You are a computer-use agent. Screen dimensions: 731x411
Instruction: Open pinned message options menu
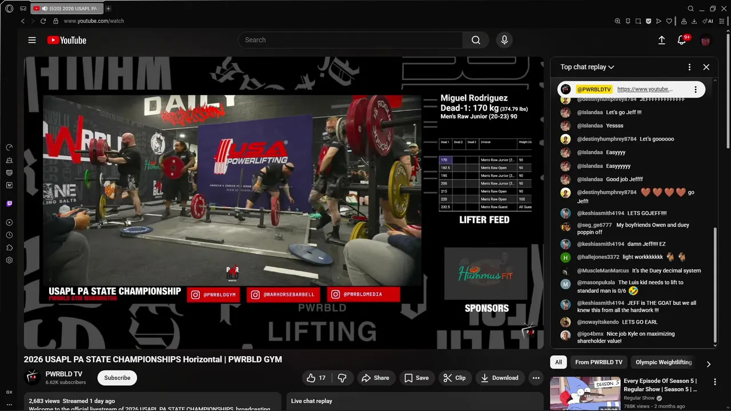pos(696,90)
